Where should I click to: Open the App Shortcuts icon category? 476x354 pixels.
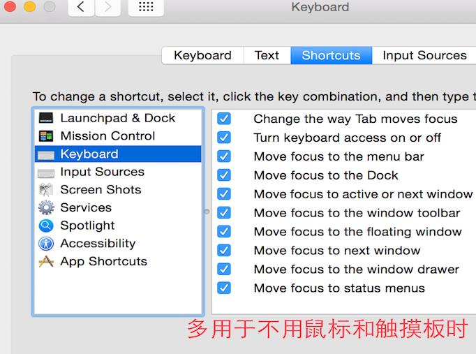coord(46,262)
